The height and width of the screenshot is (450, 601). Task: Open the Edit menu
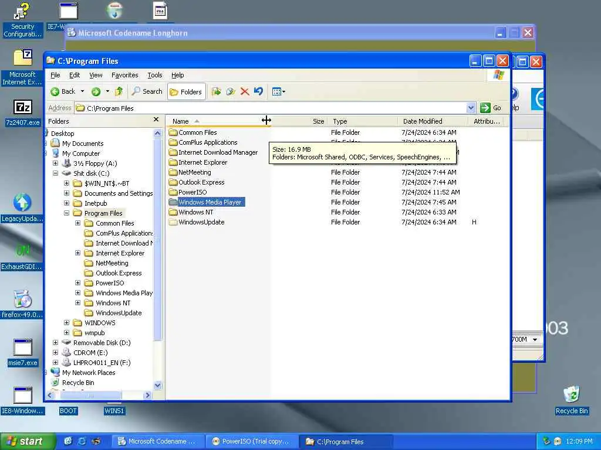coord(75,75)
